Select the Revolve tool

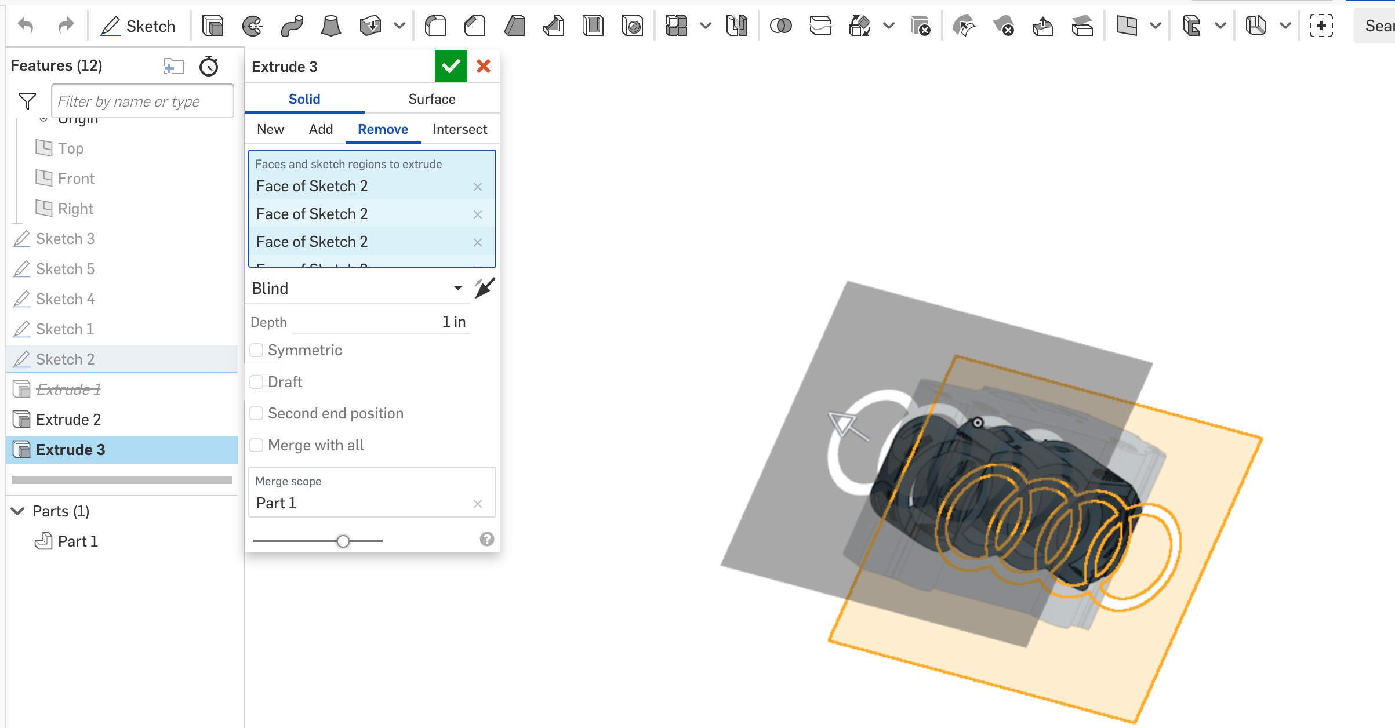click(x=250, y=26)
